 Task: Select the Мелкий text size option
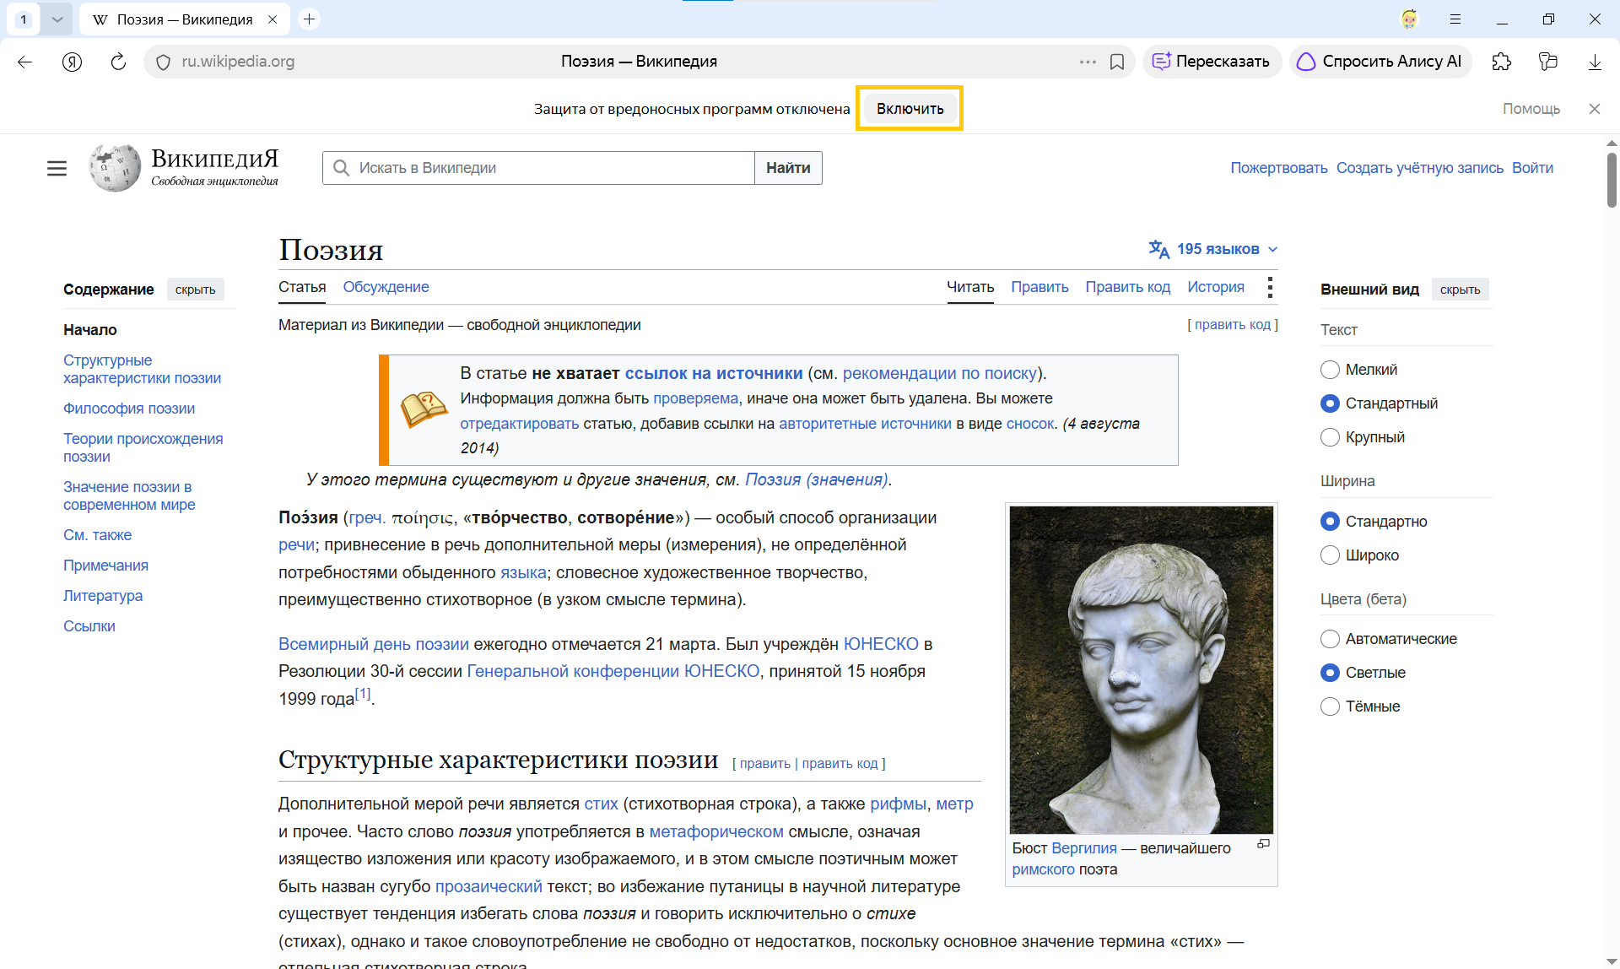tap(1330, 370)
